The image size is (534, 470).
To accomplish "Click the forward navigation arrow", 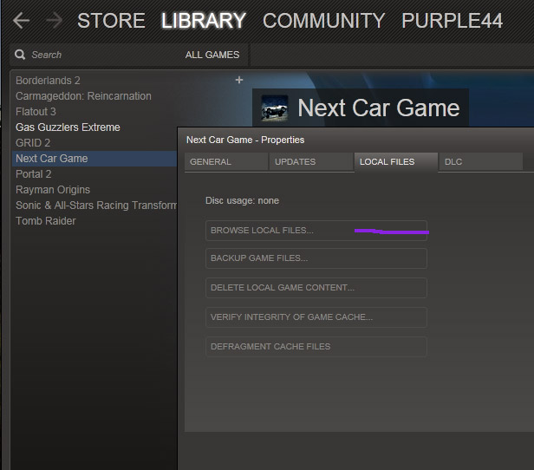I will (x=54, y=21).
